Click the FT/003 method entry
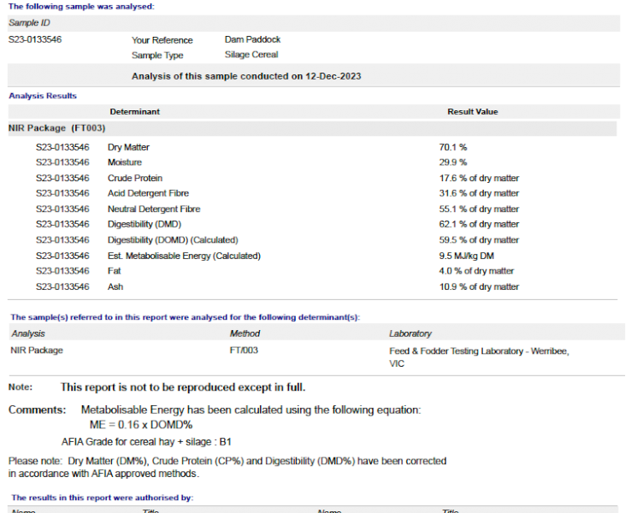The width and height of the screenshot is (631, 513). [245, 351]
